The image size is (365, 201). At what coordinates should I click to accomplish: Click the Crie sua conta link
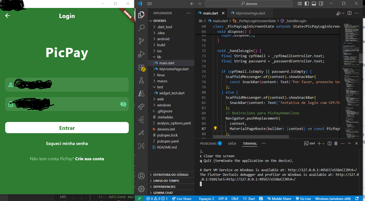(90, 159)
